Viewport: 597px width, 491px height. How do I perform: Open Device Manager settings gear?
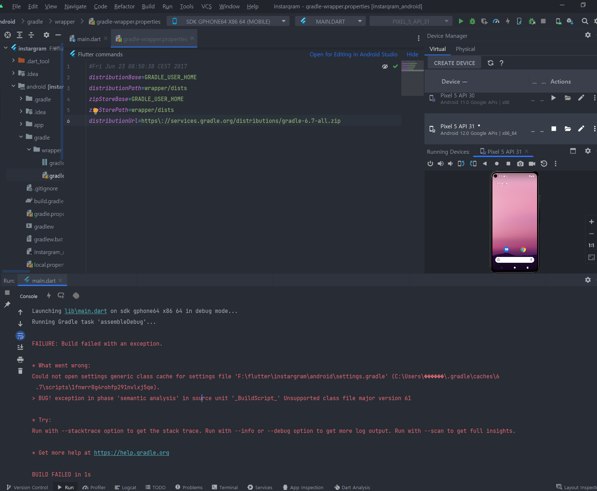[x=588, y=35]
